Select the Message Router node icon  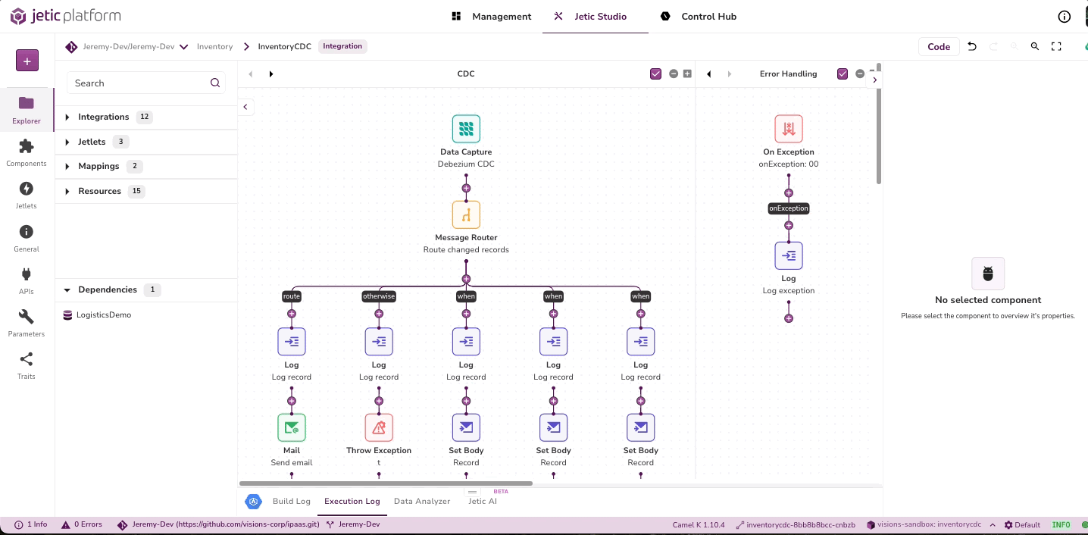(466, 214)
